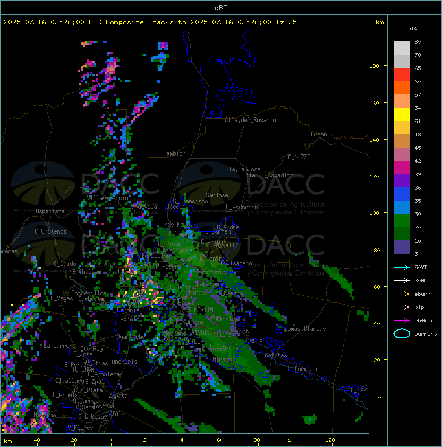Click the white 30HM arrow in legend
Image resolution: width=442 pixels, height=447 pixels.
pyautogui.click(x=402, y=280)
